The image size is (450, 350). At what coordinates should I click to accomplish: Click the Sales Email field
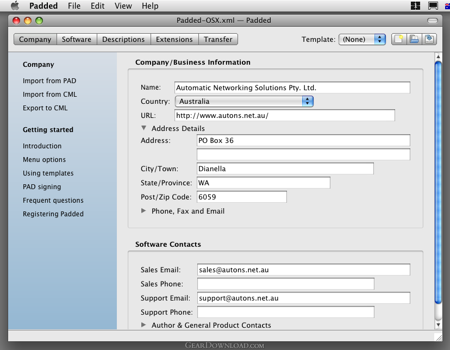(304, 270)
